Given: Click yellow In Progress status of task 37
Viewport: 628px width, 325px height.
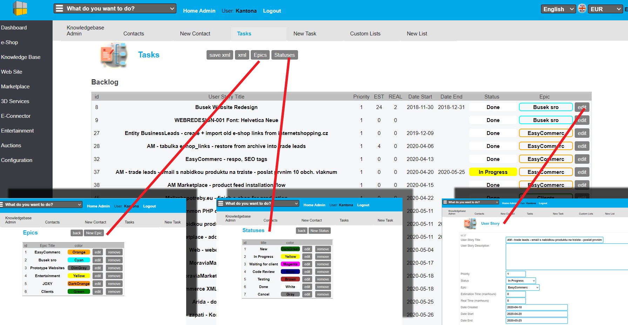Looking at the screenshot, I should coord(493,172).
